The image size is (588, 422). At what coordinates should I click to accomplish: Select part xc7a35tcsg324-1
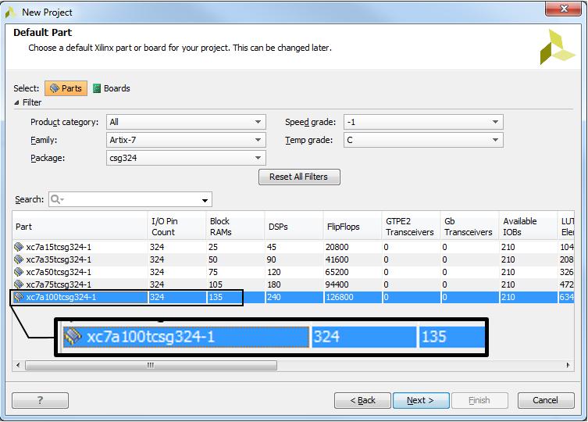(x=59, y=259)
